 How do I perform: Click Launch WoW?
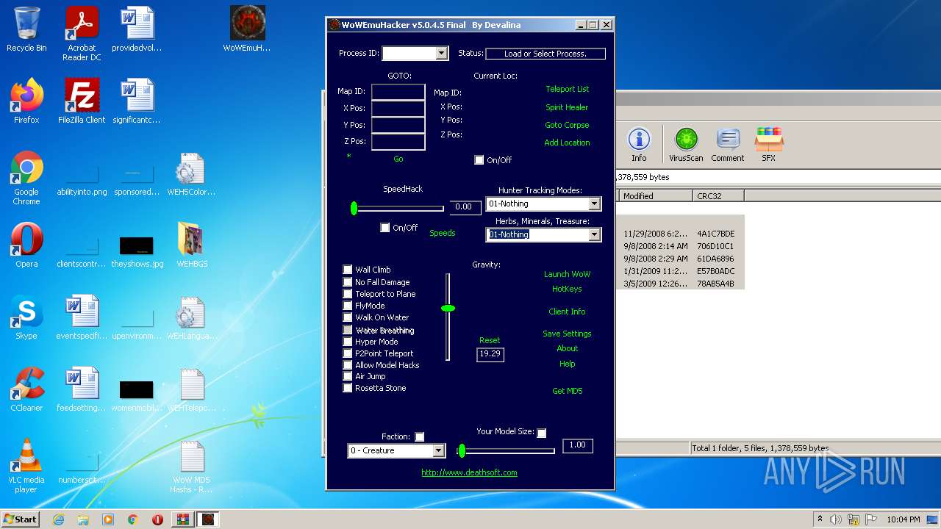(x=567, y=274)
